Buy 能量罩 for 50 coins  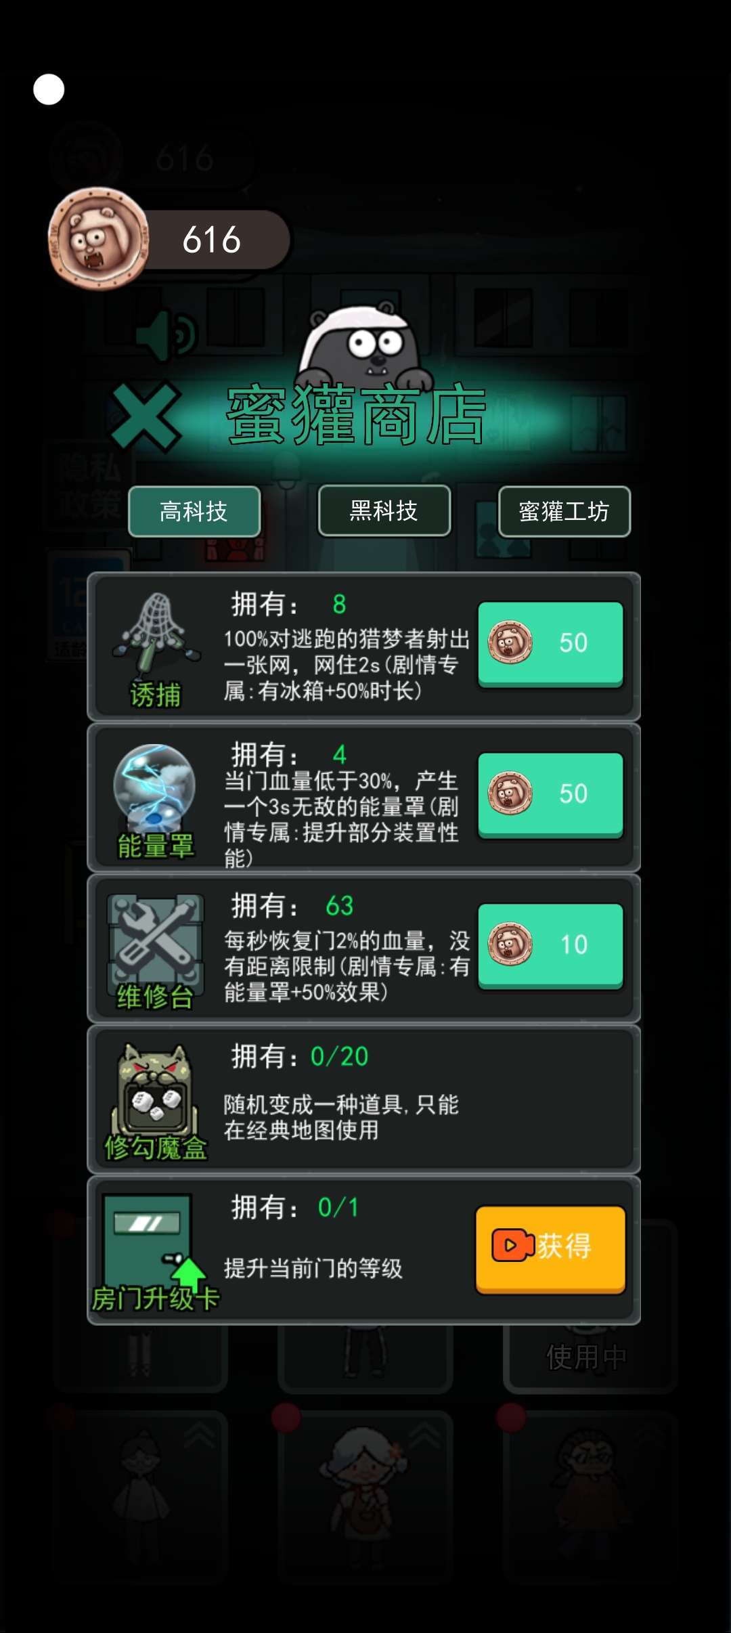coord(550,795)
